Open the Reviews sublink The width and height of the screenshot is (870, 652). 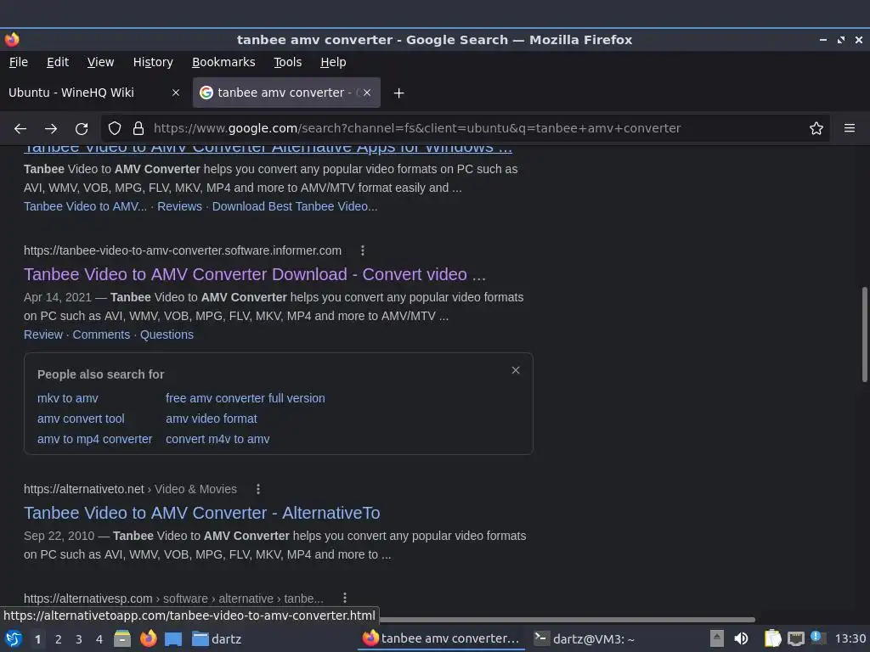(179, 206)
